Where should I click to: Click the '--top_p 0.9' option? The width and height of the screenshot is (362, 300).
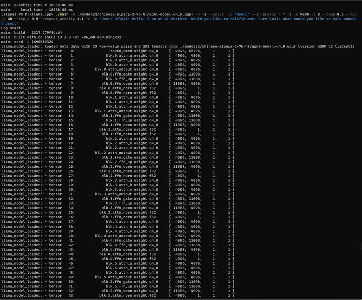coord(27,19)
